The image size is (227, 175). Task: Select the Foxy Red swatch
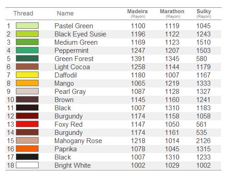click(x=27, y=124)
